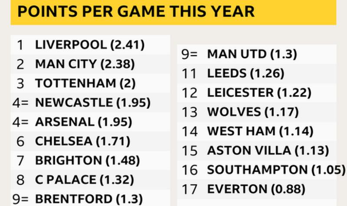Image resolution: width=347 pixels, height=206 pixels.
Task: Click the Leicester (1.22) entry
Action: tap(259, 93)
